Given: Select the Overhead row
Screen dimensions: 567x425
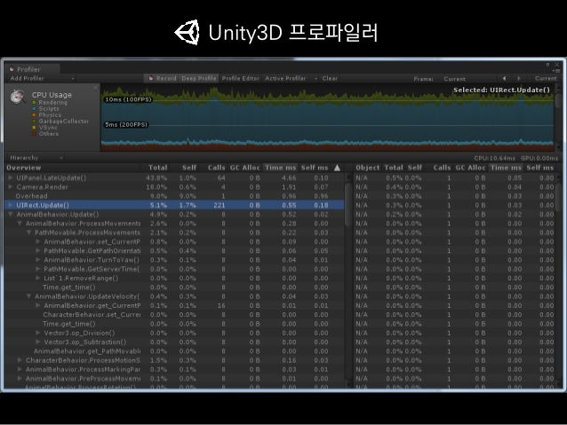Looking at the screenshot, I should point(174,196).
